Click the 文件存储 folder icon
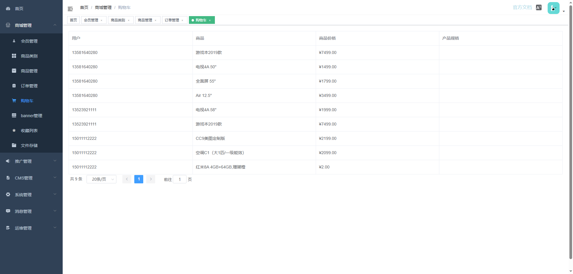The height and width of the screenshot is (274, 573). coord(14,145)
